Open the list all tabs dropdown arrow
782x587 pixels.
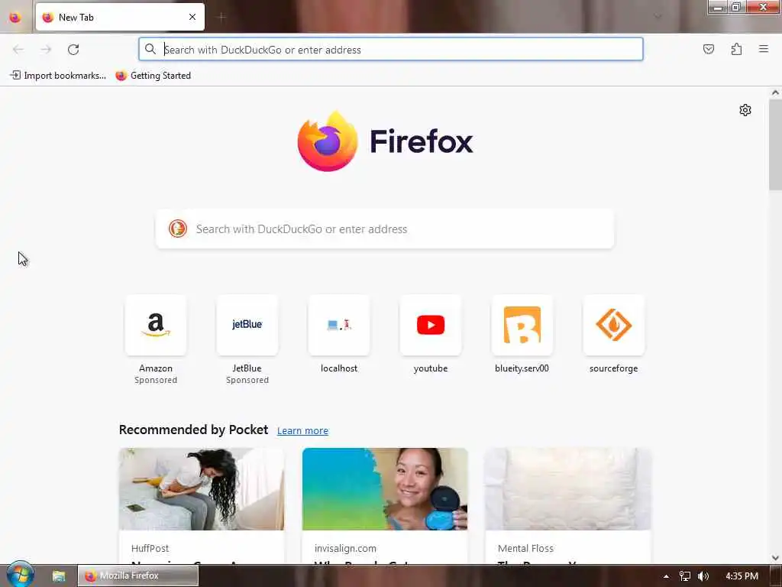click(x=658, y=17)
